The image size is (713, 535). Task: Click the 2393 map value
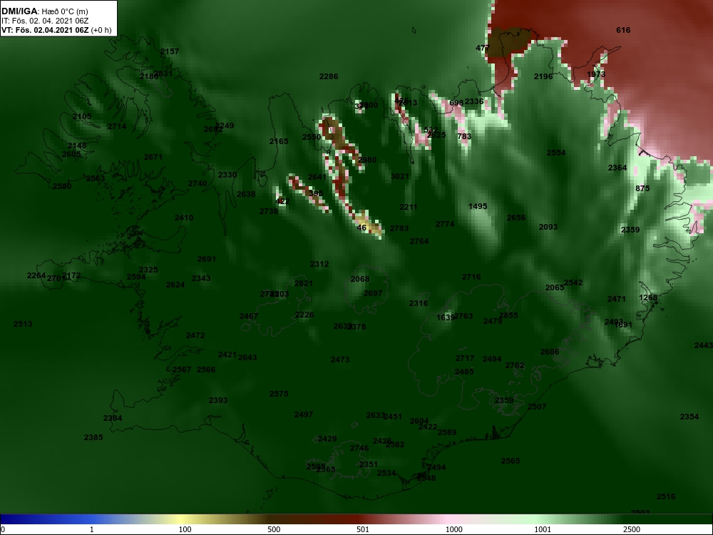pos(218,400)
